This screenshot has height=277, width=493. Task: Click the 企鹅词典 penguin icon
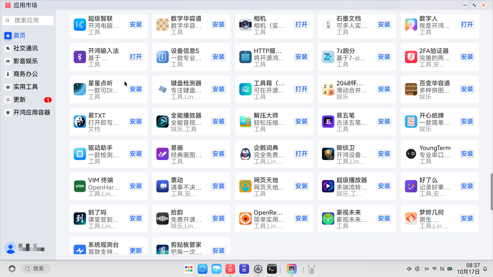[245, 154]
